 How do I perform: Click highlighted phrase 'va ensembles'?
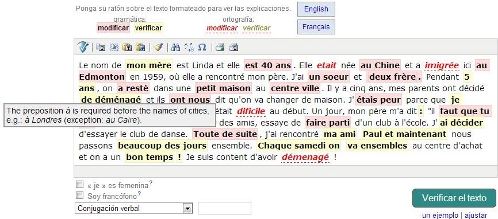tap(377, 146)
